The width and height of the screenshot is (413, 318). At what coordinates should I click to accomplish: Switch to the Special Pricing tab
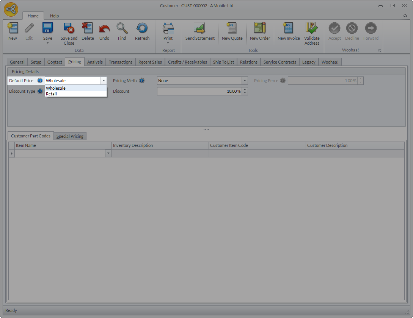pos(70,136)
